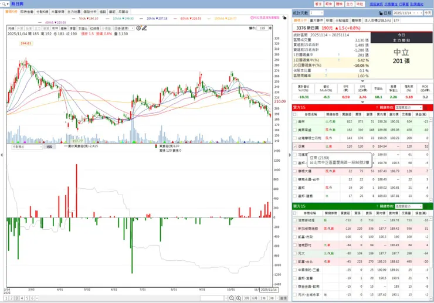Click the help icon next to 1日籌碼集中
Image resolution: width=434 pixels, height=303 pixels.
[338, 55]
